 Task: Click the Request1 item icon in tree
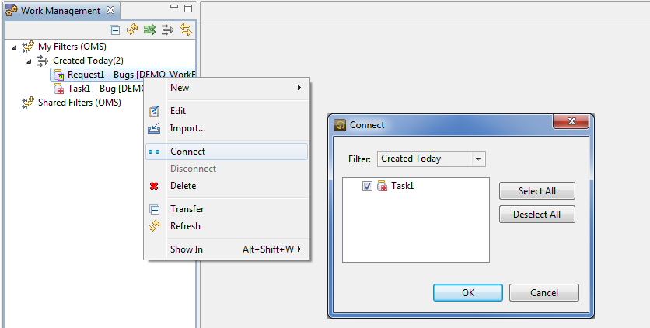58,75
